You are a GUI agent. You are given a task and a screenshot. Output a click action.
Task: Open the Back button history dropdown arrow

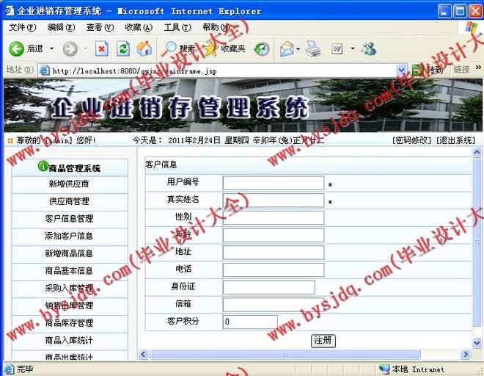50,48
